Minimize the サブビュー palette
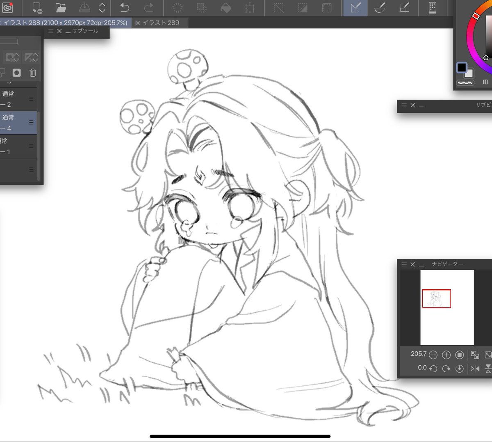Viewport: 492px width, 442px height. pos(421,106)
